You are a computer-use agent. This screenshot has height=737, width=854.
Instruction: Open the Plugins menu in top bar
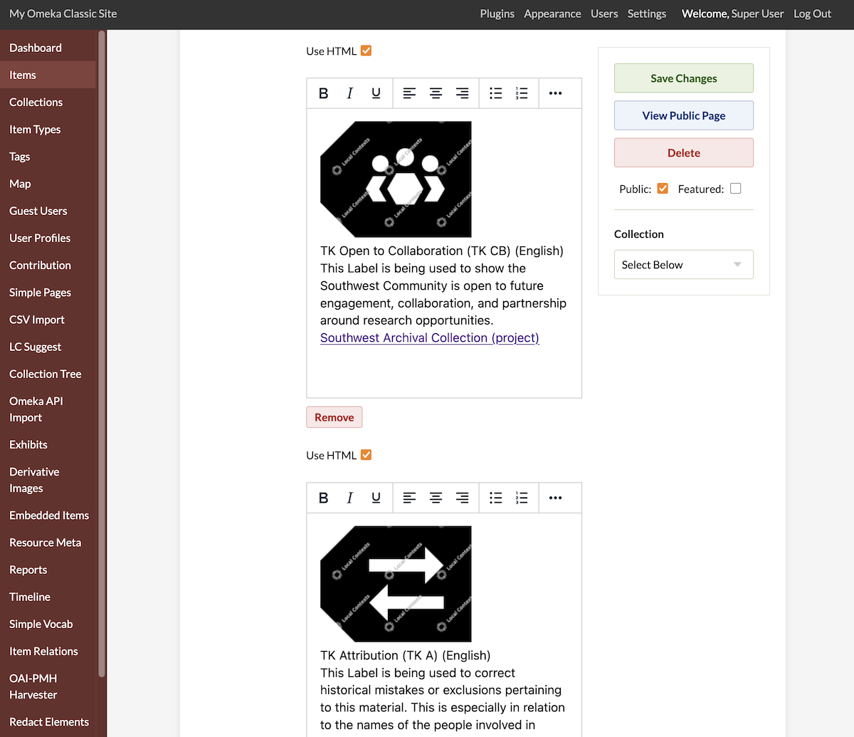click(x=497, y=14)
